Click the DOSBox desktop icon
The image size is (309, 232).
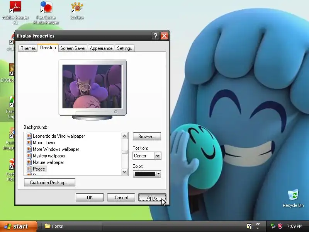(8, 73)
